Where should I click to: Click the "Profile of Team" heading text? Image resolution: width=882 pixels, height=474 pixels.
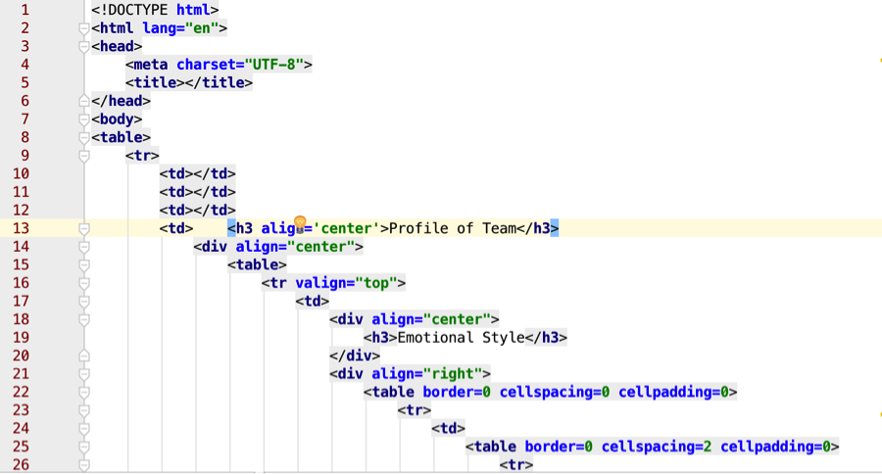point(452,228)
